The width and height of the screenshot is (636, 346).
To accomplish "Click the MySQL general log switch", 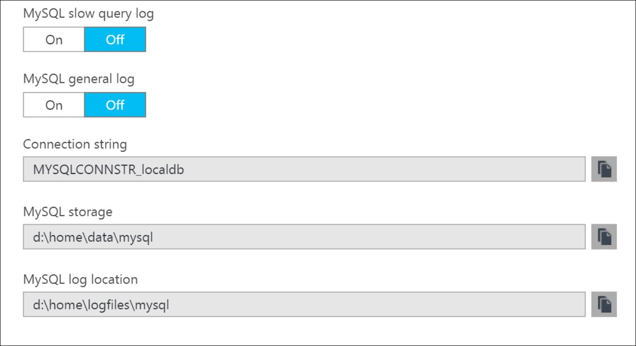I will click(x=85, y=105).
